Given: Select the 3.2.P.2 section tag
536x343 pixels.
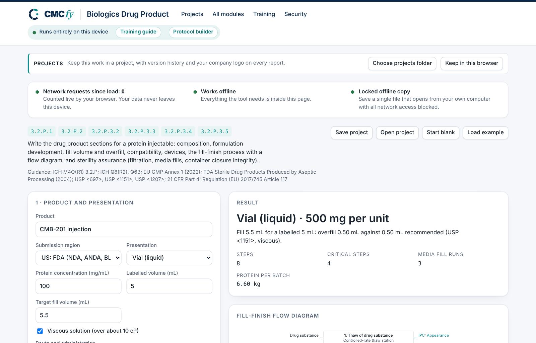Looking at the screenshot, I should [72, 132].
